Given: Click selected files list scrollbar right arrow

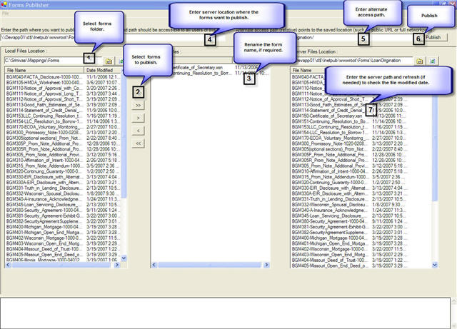Looking at the screenshot, I should [266, 265].
